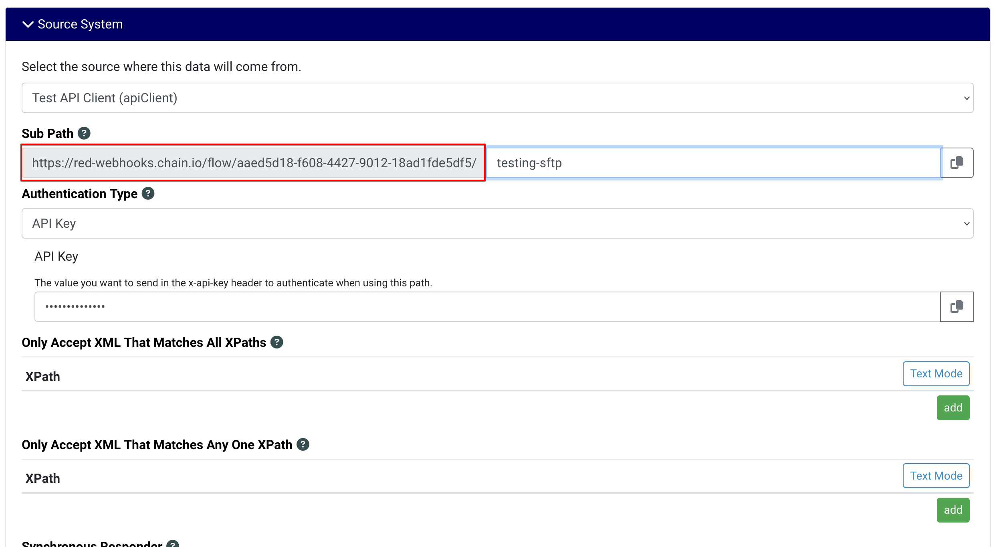Switch All XPaths table to Text Mode

coord(936,374)
